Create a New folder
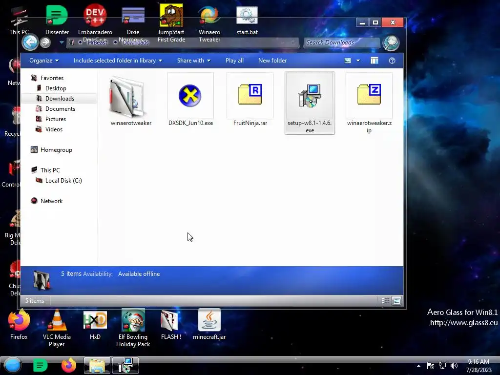This screenshot has height=375, width=500. click(272, 61)
